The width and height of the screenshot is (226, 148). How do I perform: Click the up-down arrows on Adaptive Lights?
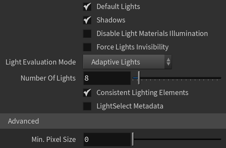tap(168, 62)
